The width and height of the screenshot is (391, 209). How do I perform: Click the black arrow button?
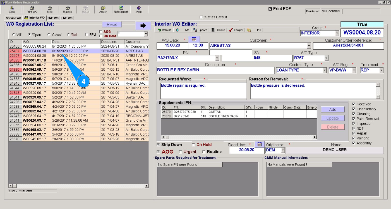143,26
